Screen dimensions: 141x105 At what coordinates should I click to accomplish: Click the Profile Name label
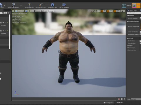pos(132,41)
